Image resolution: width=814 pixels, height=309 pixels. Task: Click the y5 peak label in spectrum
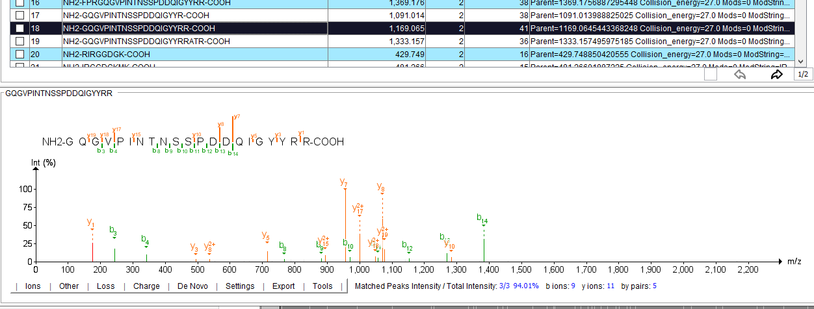tap(266, 235)
